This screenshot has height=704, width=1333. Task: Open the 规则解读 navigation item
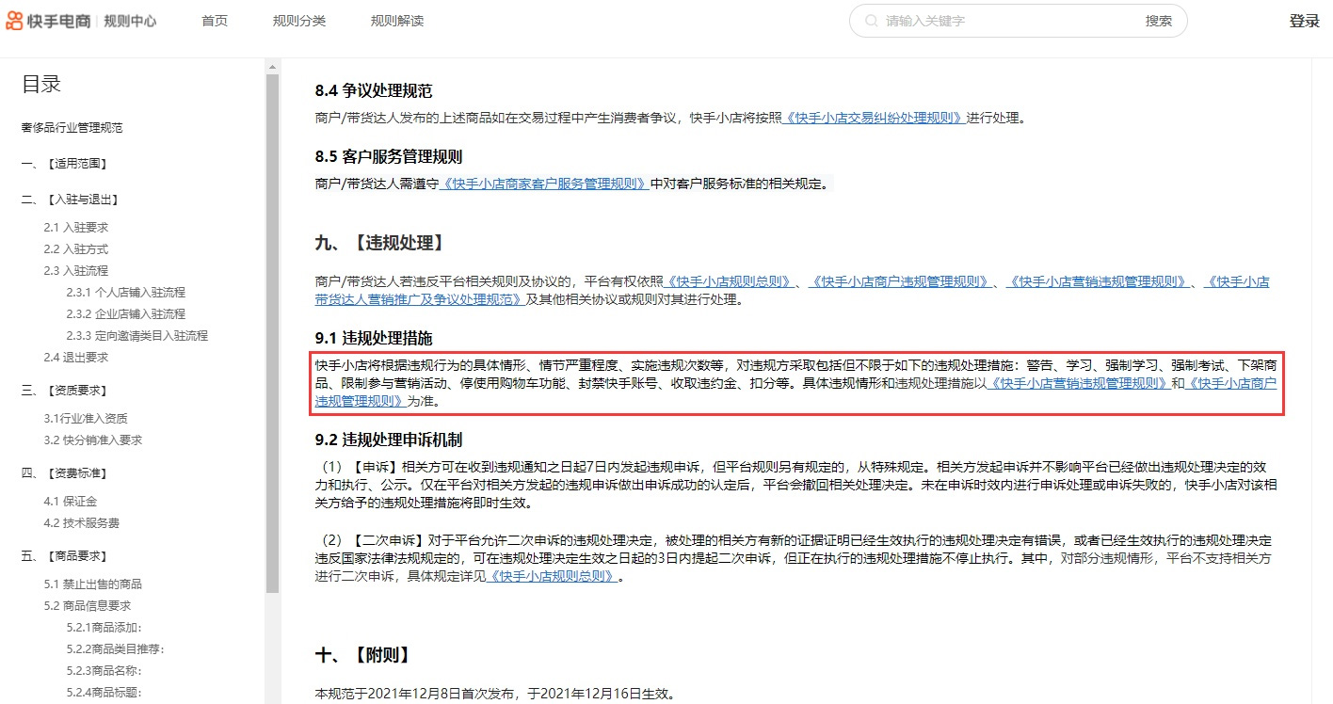coord(397,21)
